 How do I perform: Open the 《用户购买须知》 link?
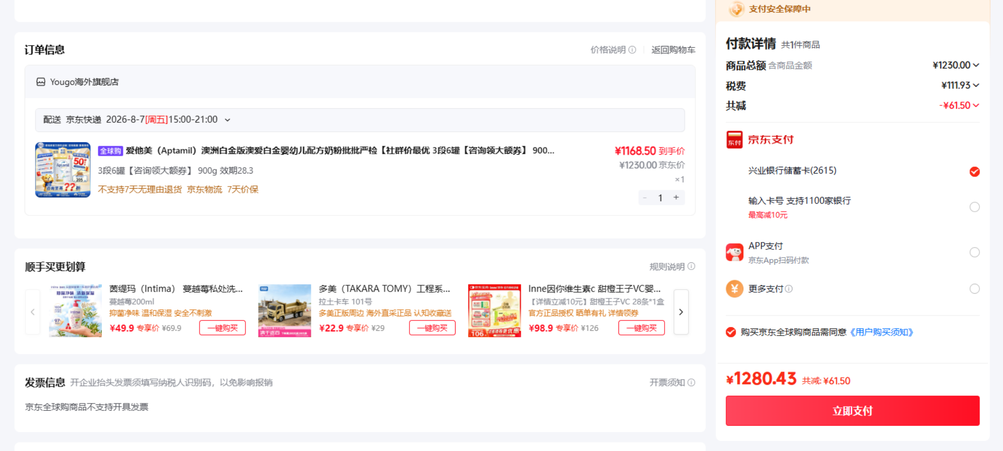point(881,332)
